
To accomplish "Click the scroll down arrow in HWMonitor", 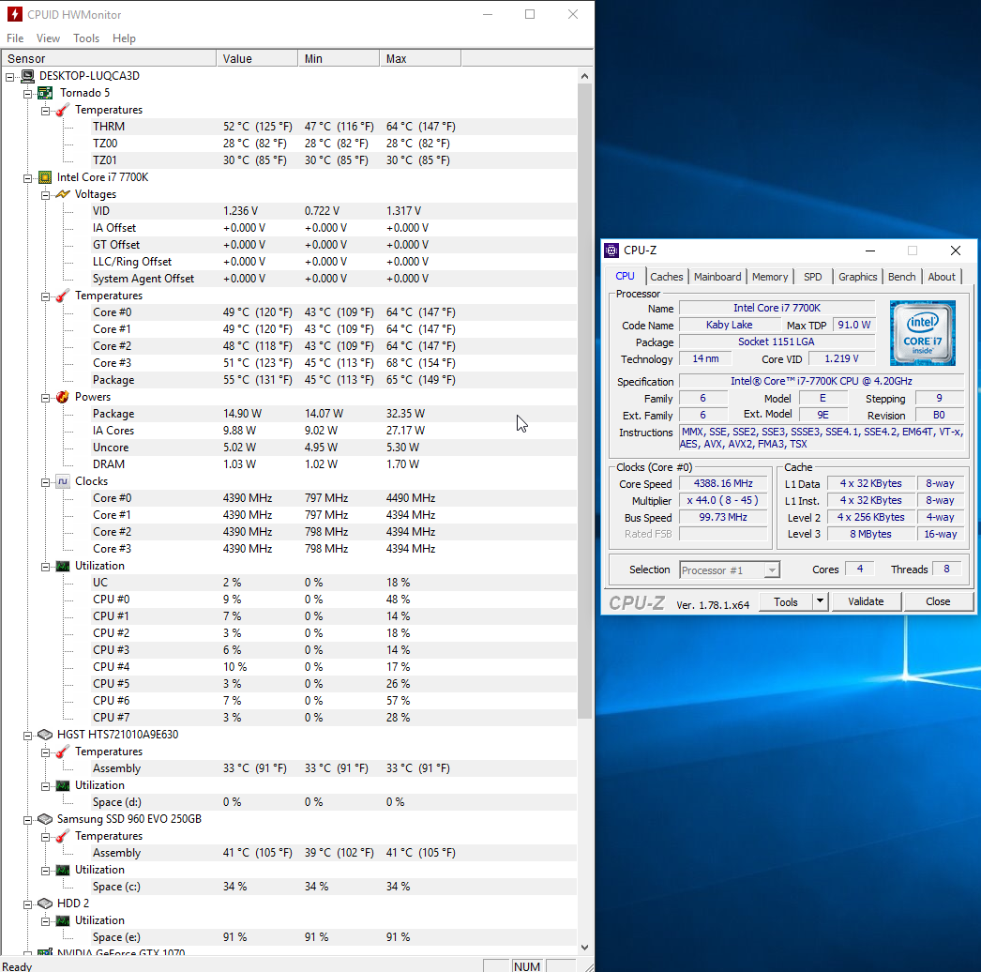I will 584,948.
